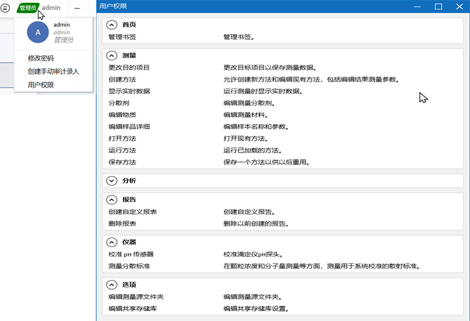Screen dimensions: 470x321
Task: Close the 用户权限 window
Action: coord(459,6)
